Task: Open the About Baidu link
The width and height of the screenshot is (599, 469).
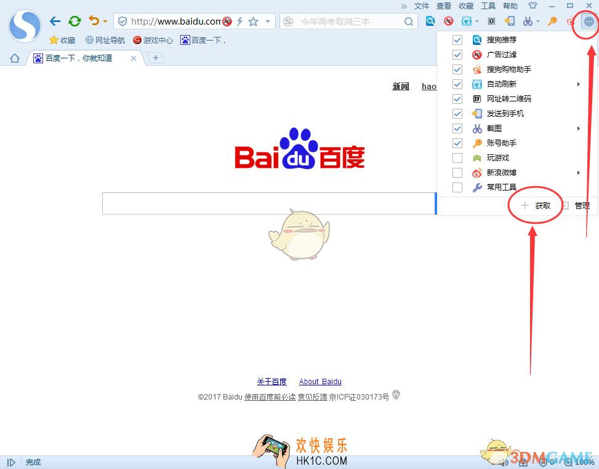Action: tap(320, 382)
